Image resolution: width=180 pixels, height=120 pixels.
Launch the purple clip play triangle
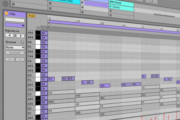82,2
